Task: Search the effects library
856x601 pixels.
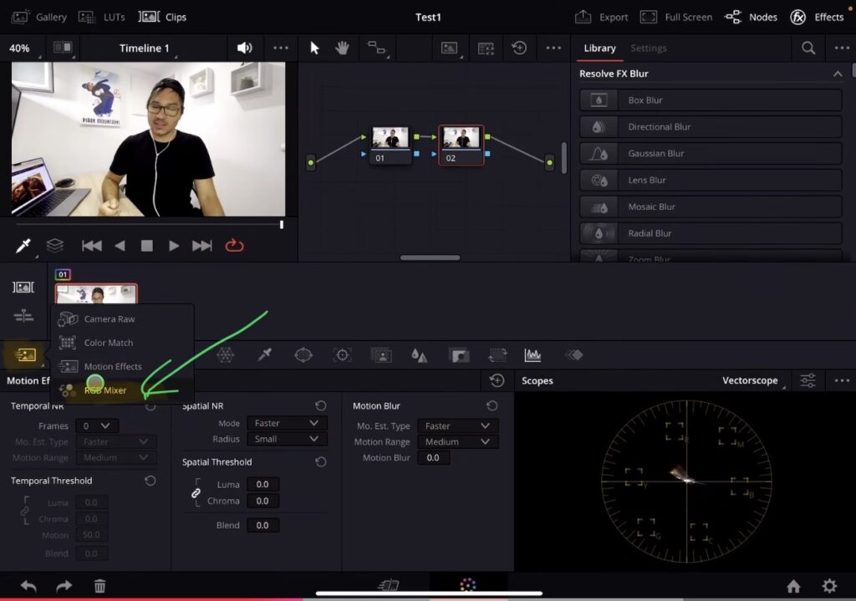Action: coord(808,48)
